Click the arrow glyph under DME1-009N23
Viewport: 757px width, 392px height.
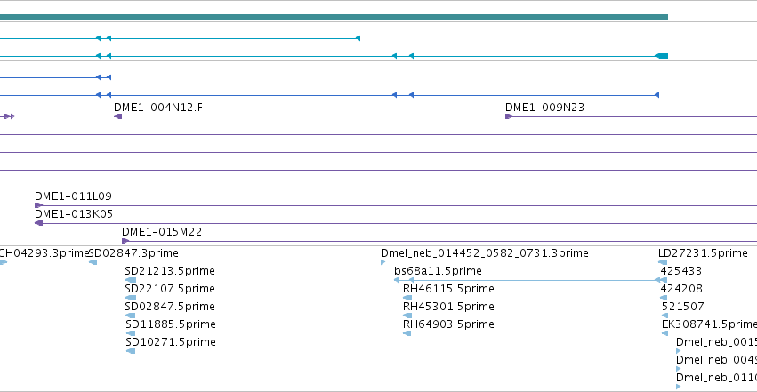510,116
